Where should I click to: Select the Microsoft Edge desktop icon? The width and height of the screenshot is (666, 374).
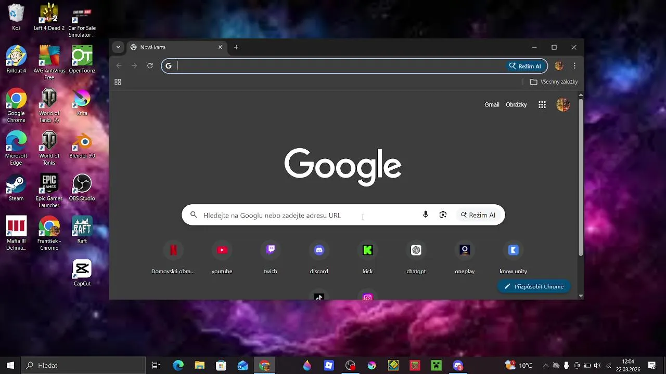point(16,148)
